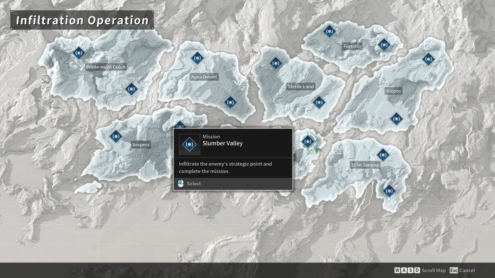Choose the upper Agna Desert mission marker
The width and height of the screenshot is (495, 278).
(197, 58)
